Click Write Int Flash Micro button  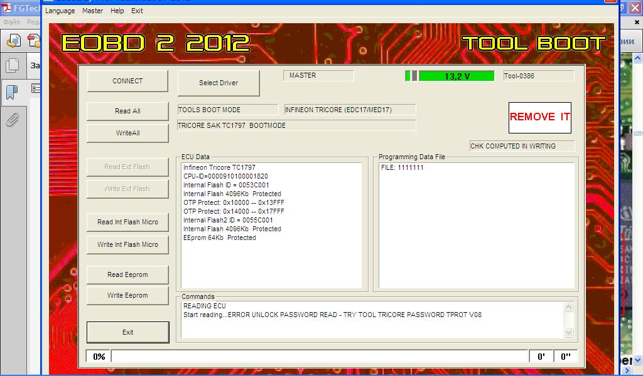127,244
